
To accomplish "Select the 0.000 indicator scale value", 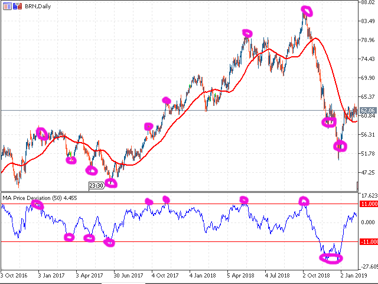I will [368, 222].
